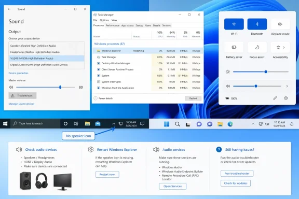Click speaker icon beside Master volume slider

tap(11, 87)
